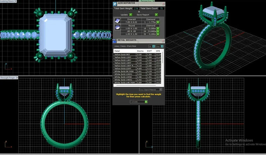The height and width of the screenshot is (155, 266).
Task: Select the Yellow Gold:22KY row
Action: 137,69
